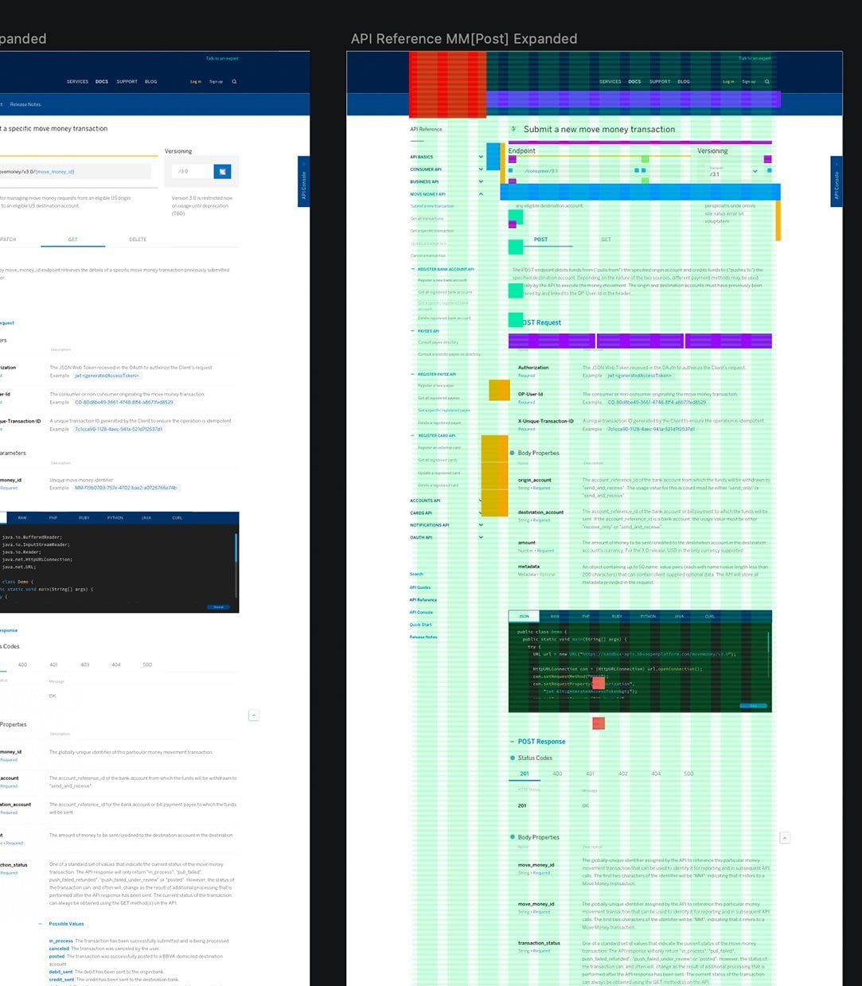The width and height of the screenshot is (862, 986).
Task: Click scroll-to-top arrow icon in left artboard
Action: (254, 715)
